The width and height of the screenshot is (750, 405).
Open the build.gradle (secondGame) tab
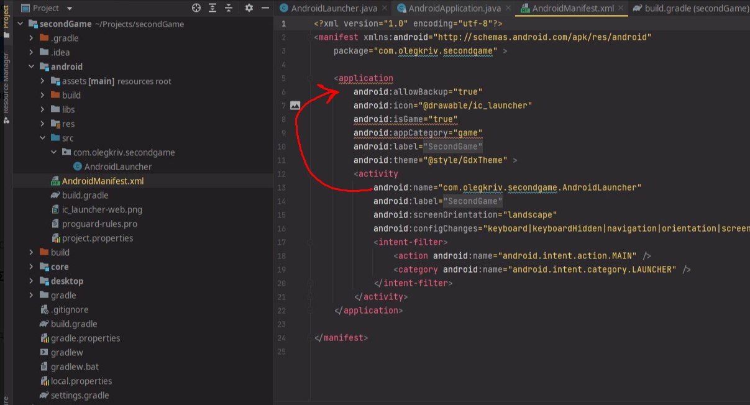tap(690, 9)
